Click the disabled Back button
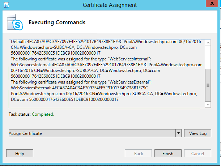The width and height of the screenshot is (221, 166). point(138,153)
